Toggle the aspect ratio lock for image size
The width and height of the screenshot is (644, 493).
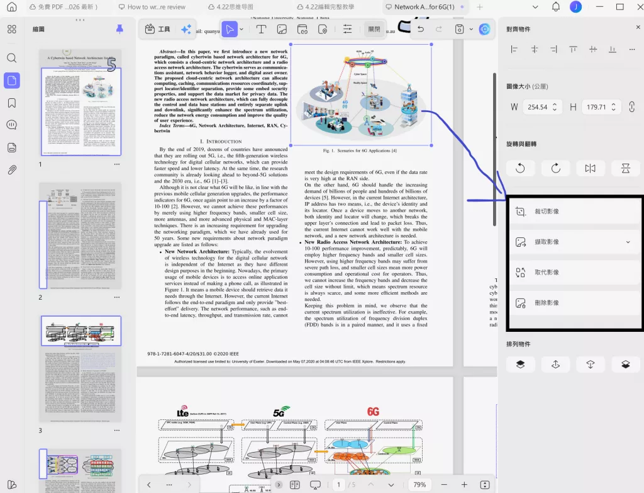[631, 107]
